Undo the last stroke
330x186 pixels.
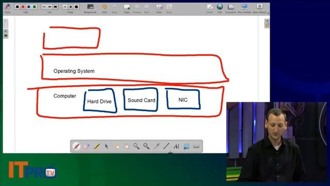coord(104,8)
